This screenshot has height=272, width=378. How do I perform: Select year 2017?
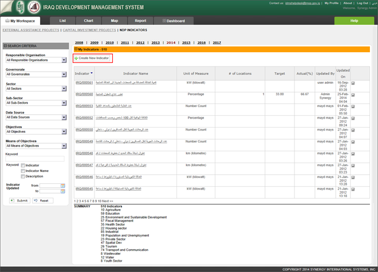[x=216, y=43]
